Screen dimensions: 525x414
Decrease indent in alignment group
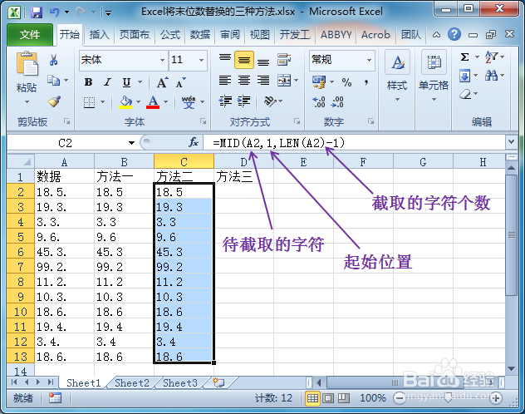coord(225,101)
